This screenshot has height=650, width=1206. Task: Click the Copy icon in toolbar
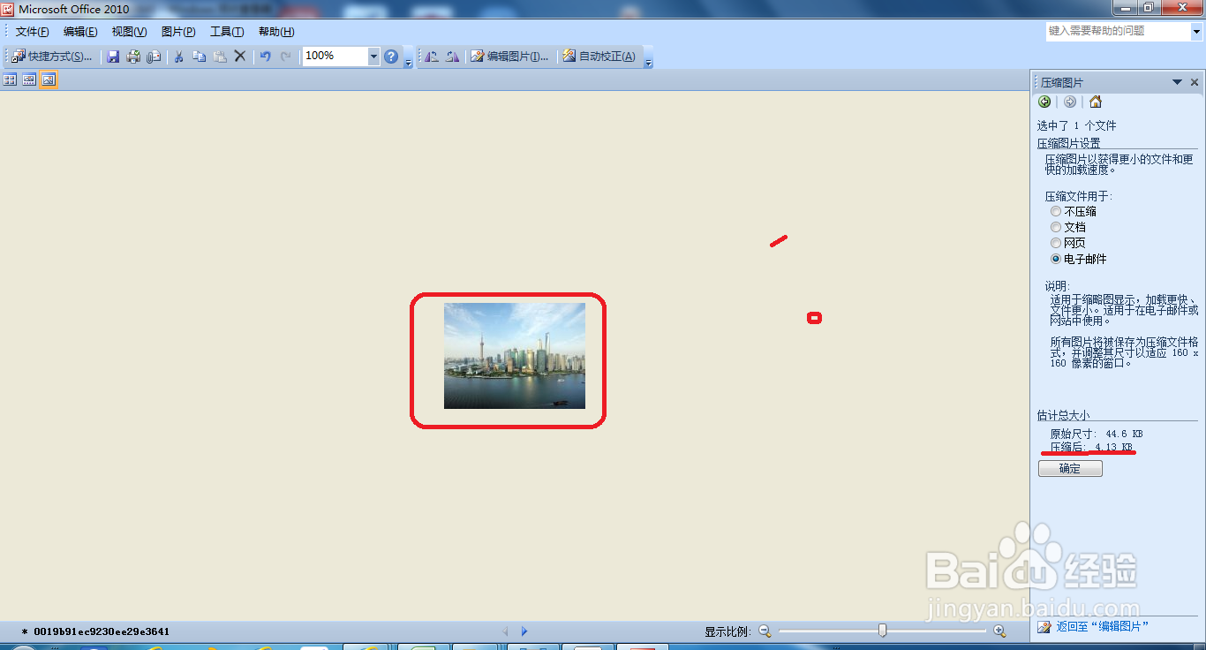[x=199, y=57]
